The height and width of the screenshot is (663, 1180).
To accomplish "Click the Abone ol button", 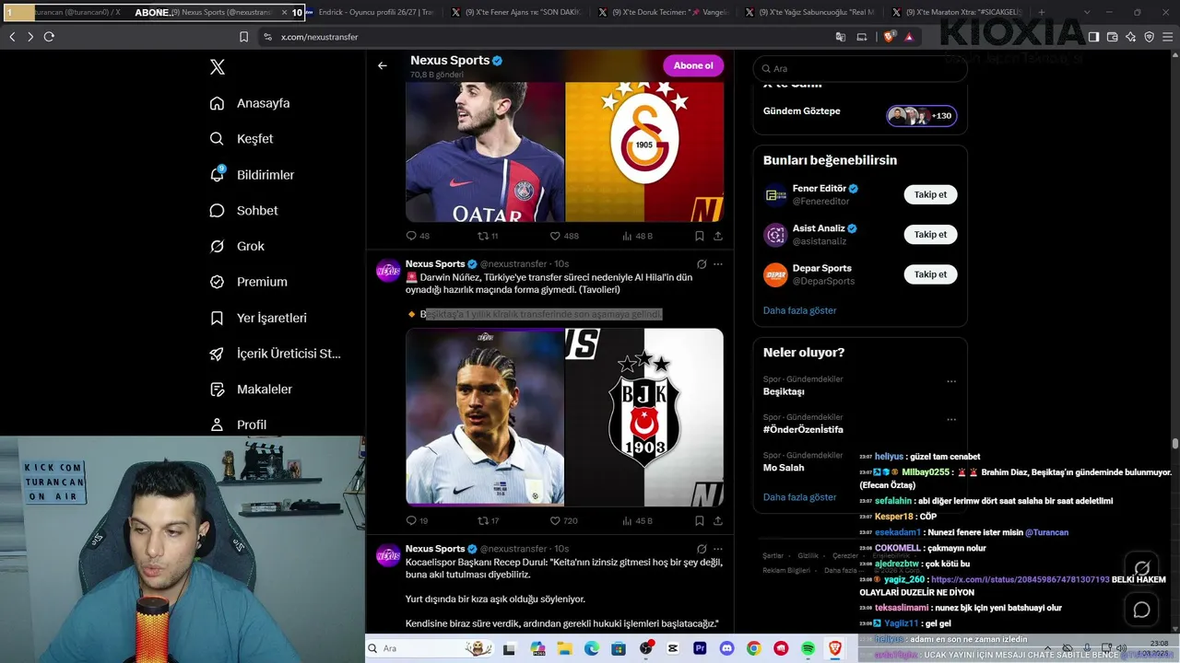I will 693,65.
